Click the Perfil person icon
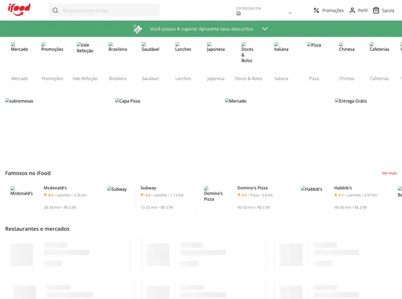This screenshot has width=402, height=299. 352,11
